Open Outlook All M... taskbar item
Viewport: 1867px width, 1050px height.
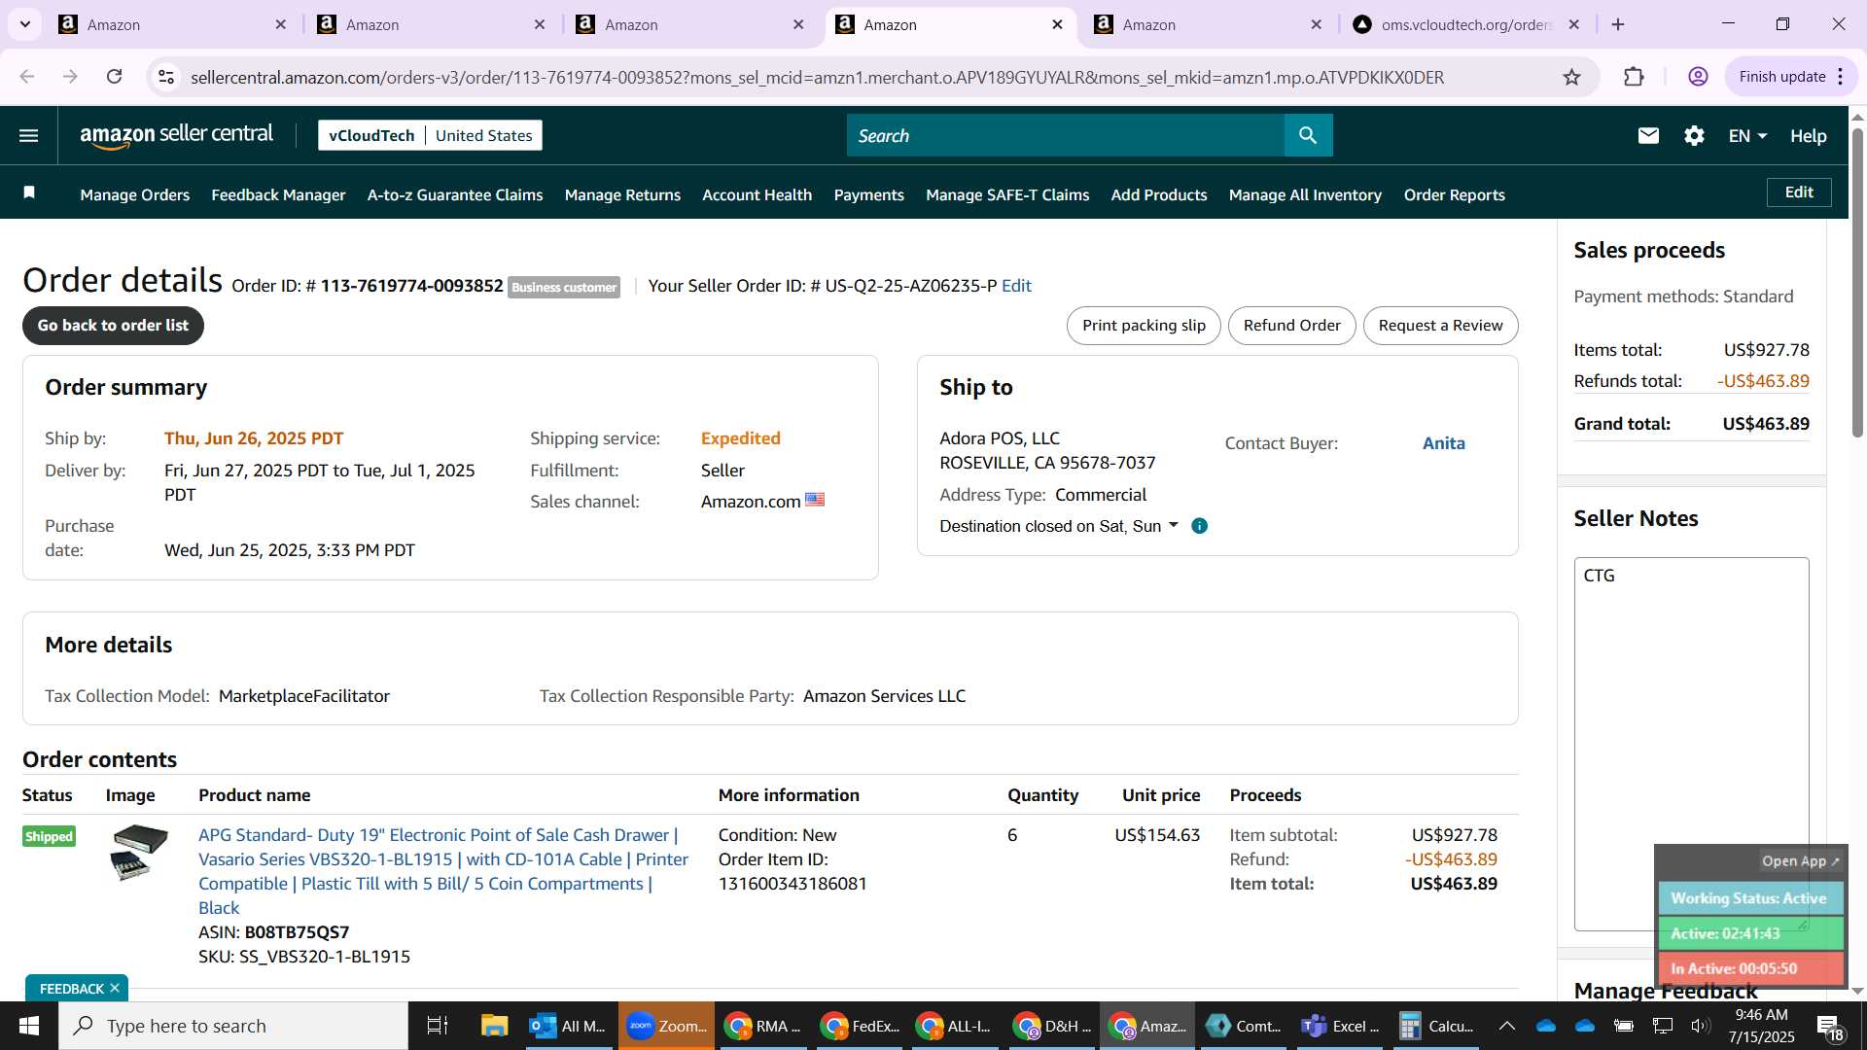[x=568, y=1026]
